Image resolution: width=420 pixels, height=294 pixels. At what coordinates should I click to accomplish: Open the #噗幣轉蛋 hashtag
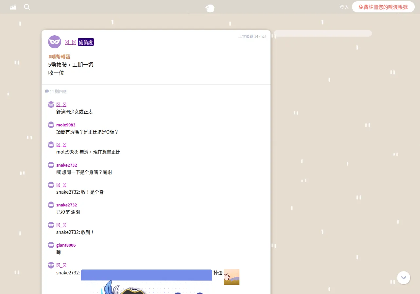pyautogui.click(x=59, y=57)
